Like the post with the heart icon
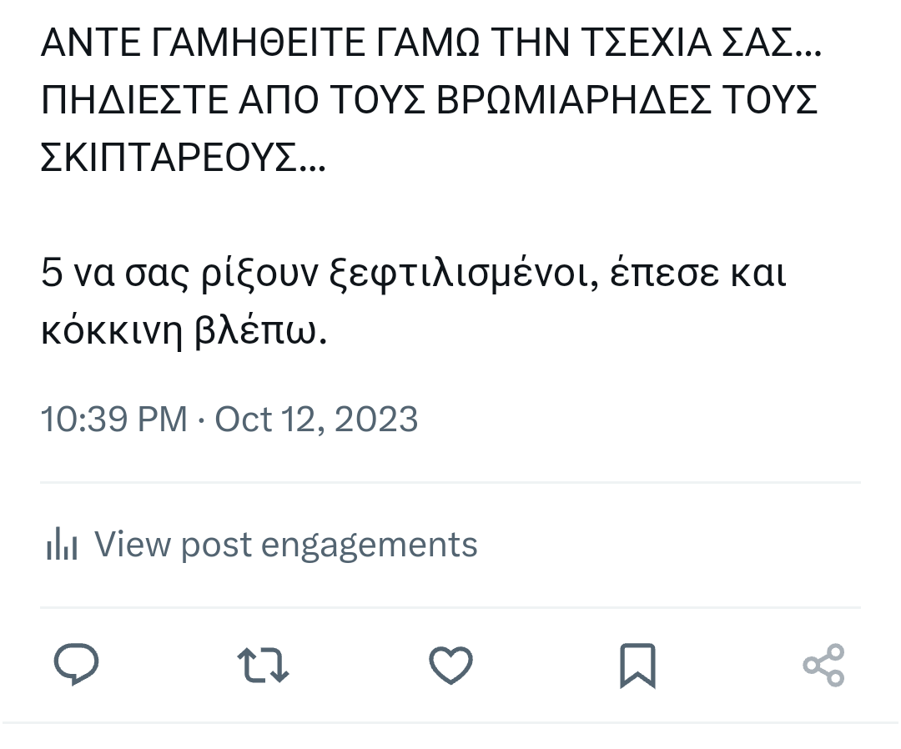This screenshot has width=901, height=749. click(451, 666)
